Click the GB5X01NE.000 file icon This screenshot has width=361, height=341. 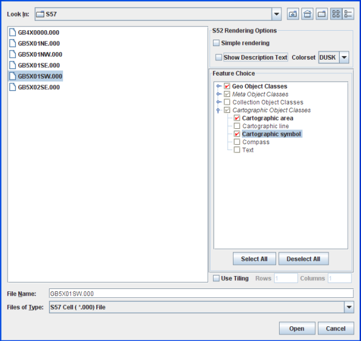point(13,43)
